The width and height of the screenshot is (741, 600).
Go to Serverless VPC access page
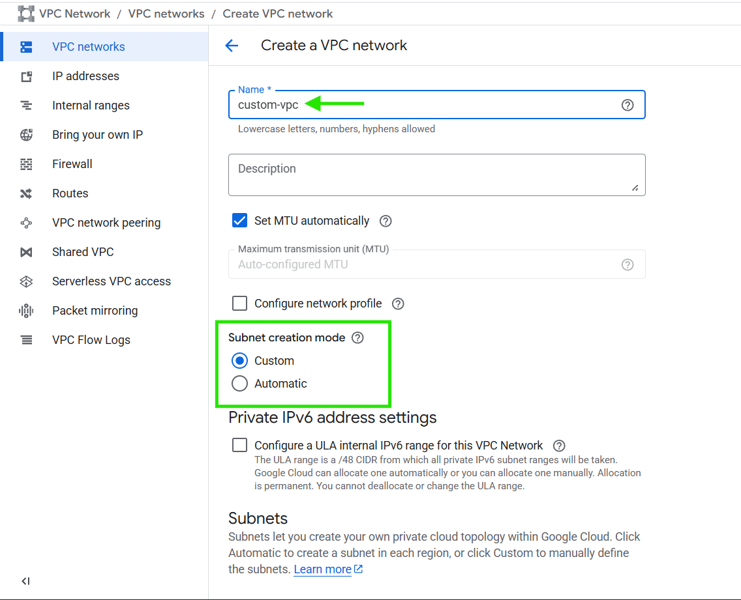pos(112,281)
